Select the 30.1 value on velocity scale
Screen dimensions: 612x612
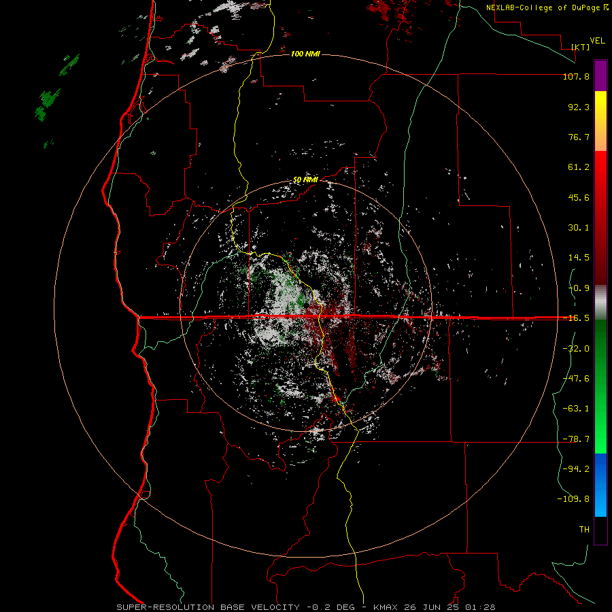point(579,228)
